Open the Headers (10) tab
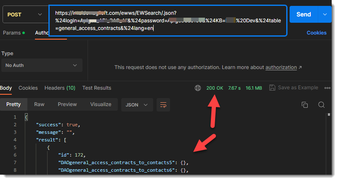Image resolution: width=338 pixels, height=181 pixels. (x=60, y=88)
